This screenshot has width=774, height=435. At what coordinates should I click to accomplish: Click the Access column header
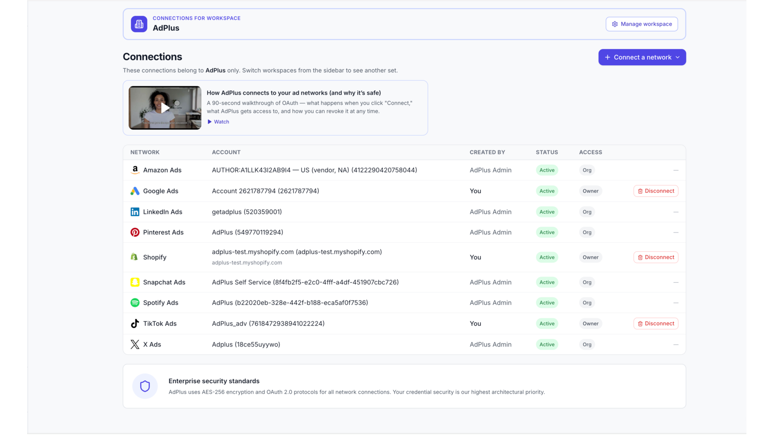pos(591,152)
